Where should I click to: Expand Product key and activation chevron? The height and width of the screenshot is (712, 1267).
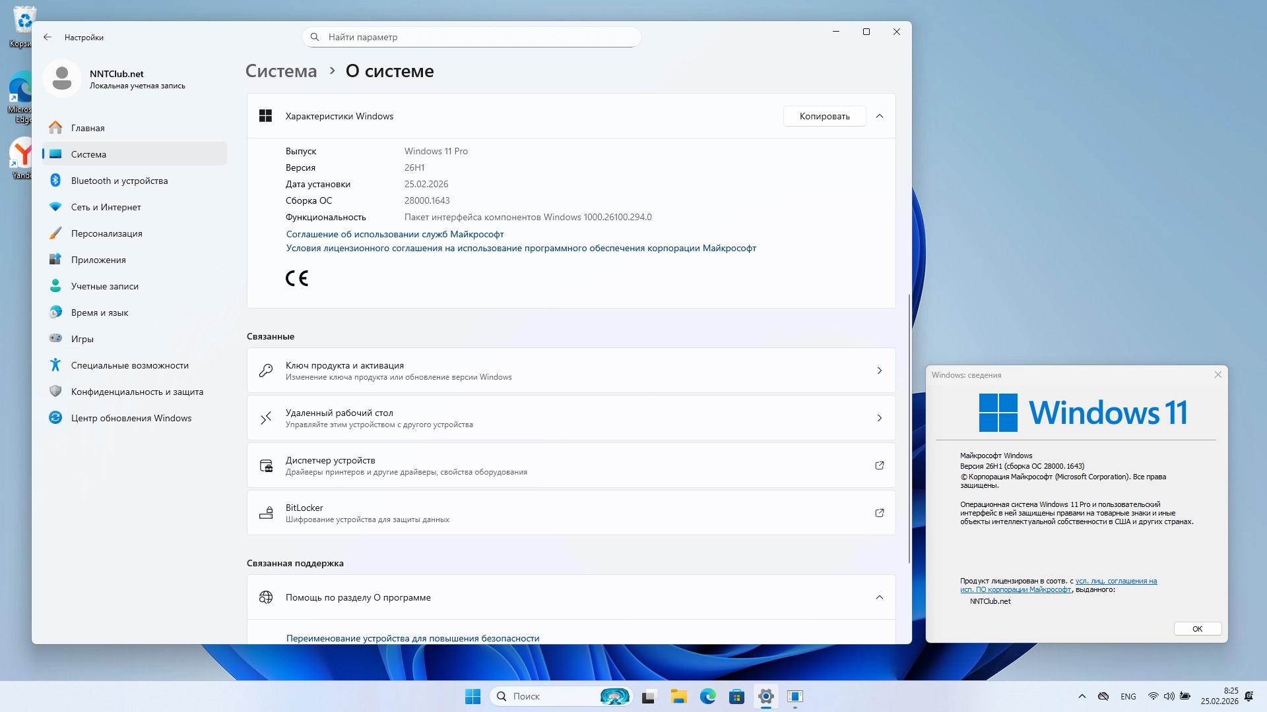click(879, 371)
